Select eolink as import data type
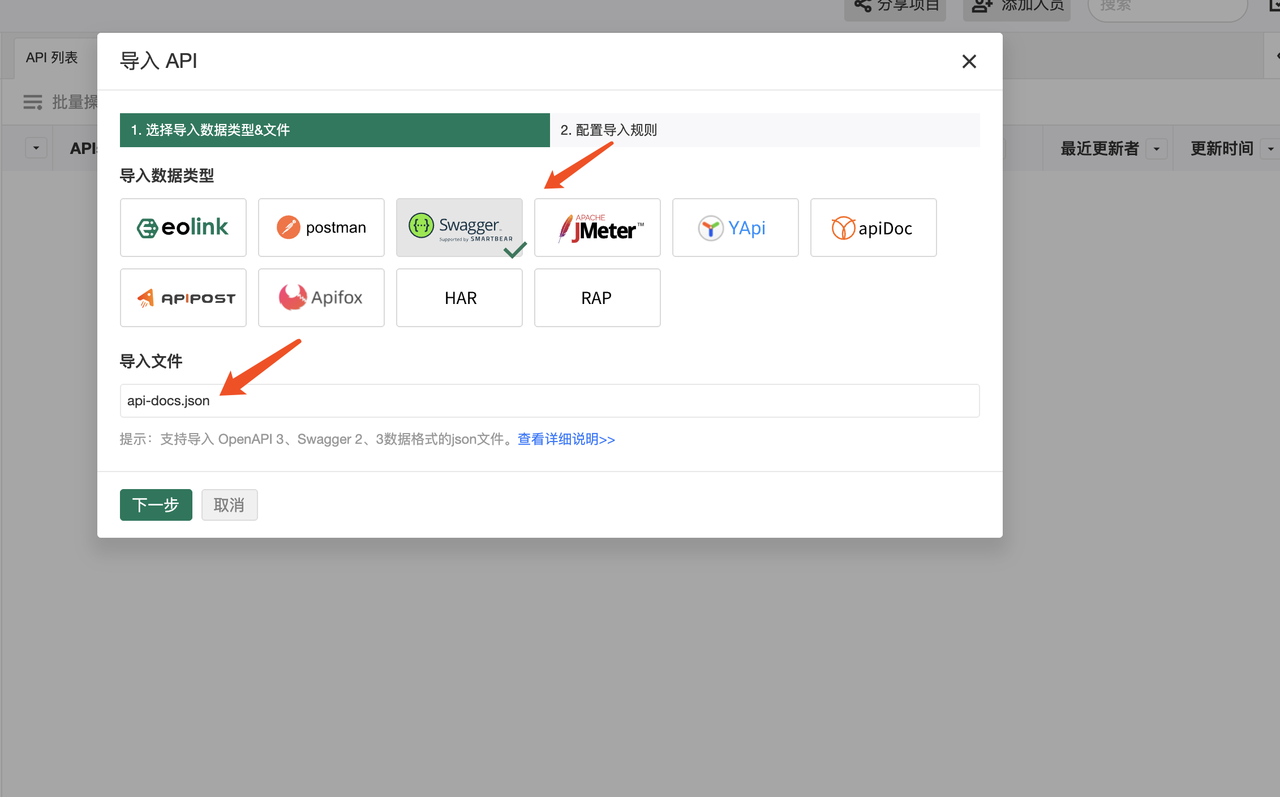The image size is (1280, 797). pyautogui.click(x=183, y=228)
